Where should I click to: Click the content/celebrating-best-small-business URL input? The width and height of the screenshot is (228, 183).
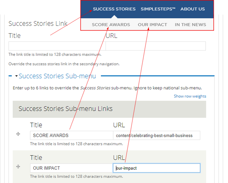(x=156, y=135)
